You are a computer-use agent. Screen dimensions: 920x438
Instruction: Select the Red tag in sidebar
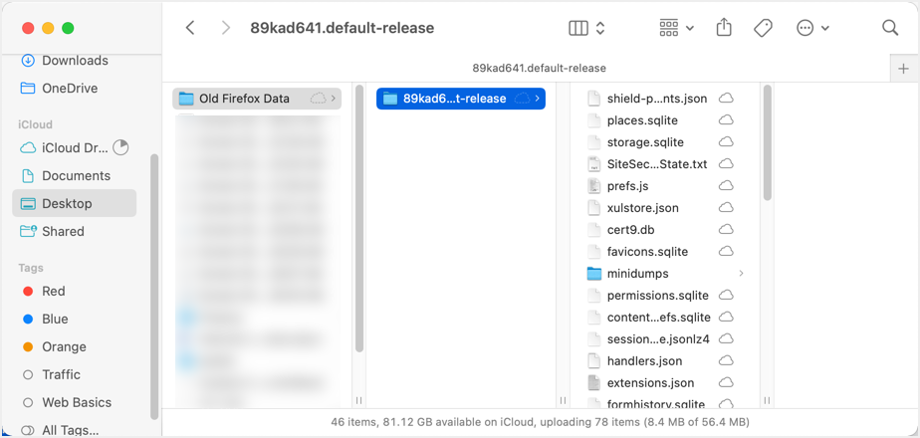[53, 291]
